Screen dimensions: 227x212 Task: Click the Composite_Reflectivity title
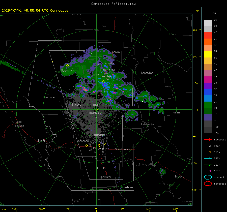click(113, 4)
